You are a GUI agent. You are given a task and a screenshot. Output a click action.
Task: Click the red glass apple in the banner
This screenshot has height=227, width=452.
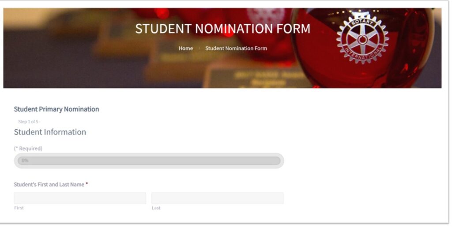pos(362,48)
